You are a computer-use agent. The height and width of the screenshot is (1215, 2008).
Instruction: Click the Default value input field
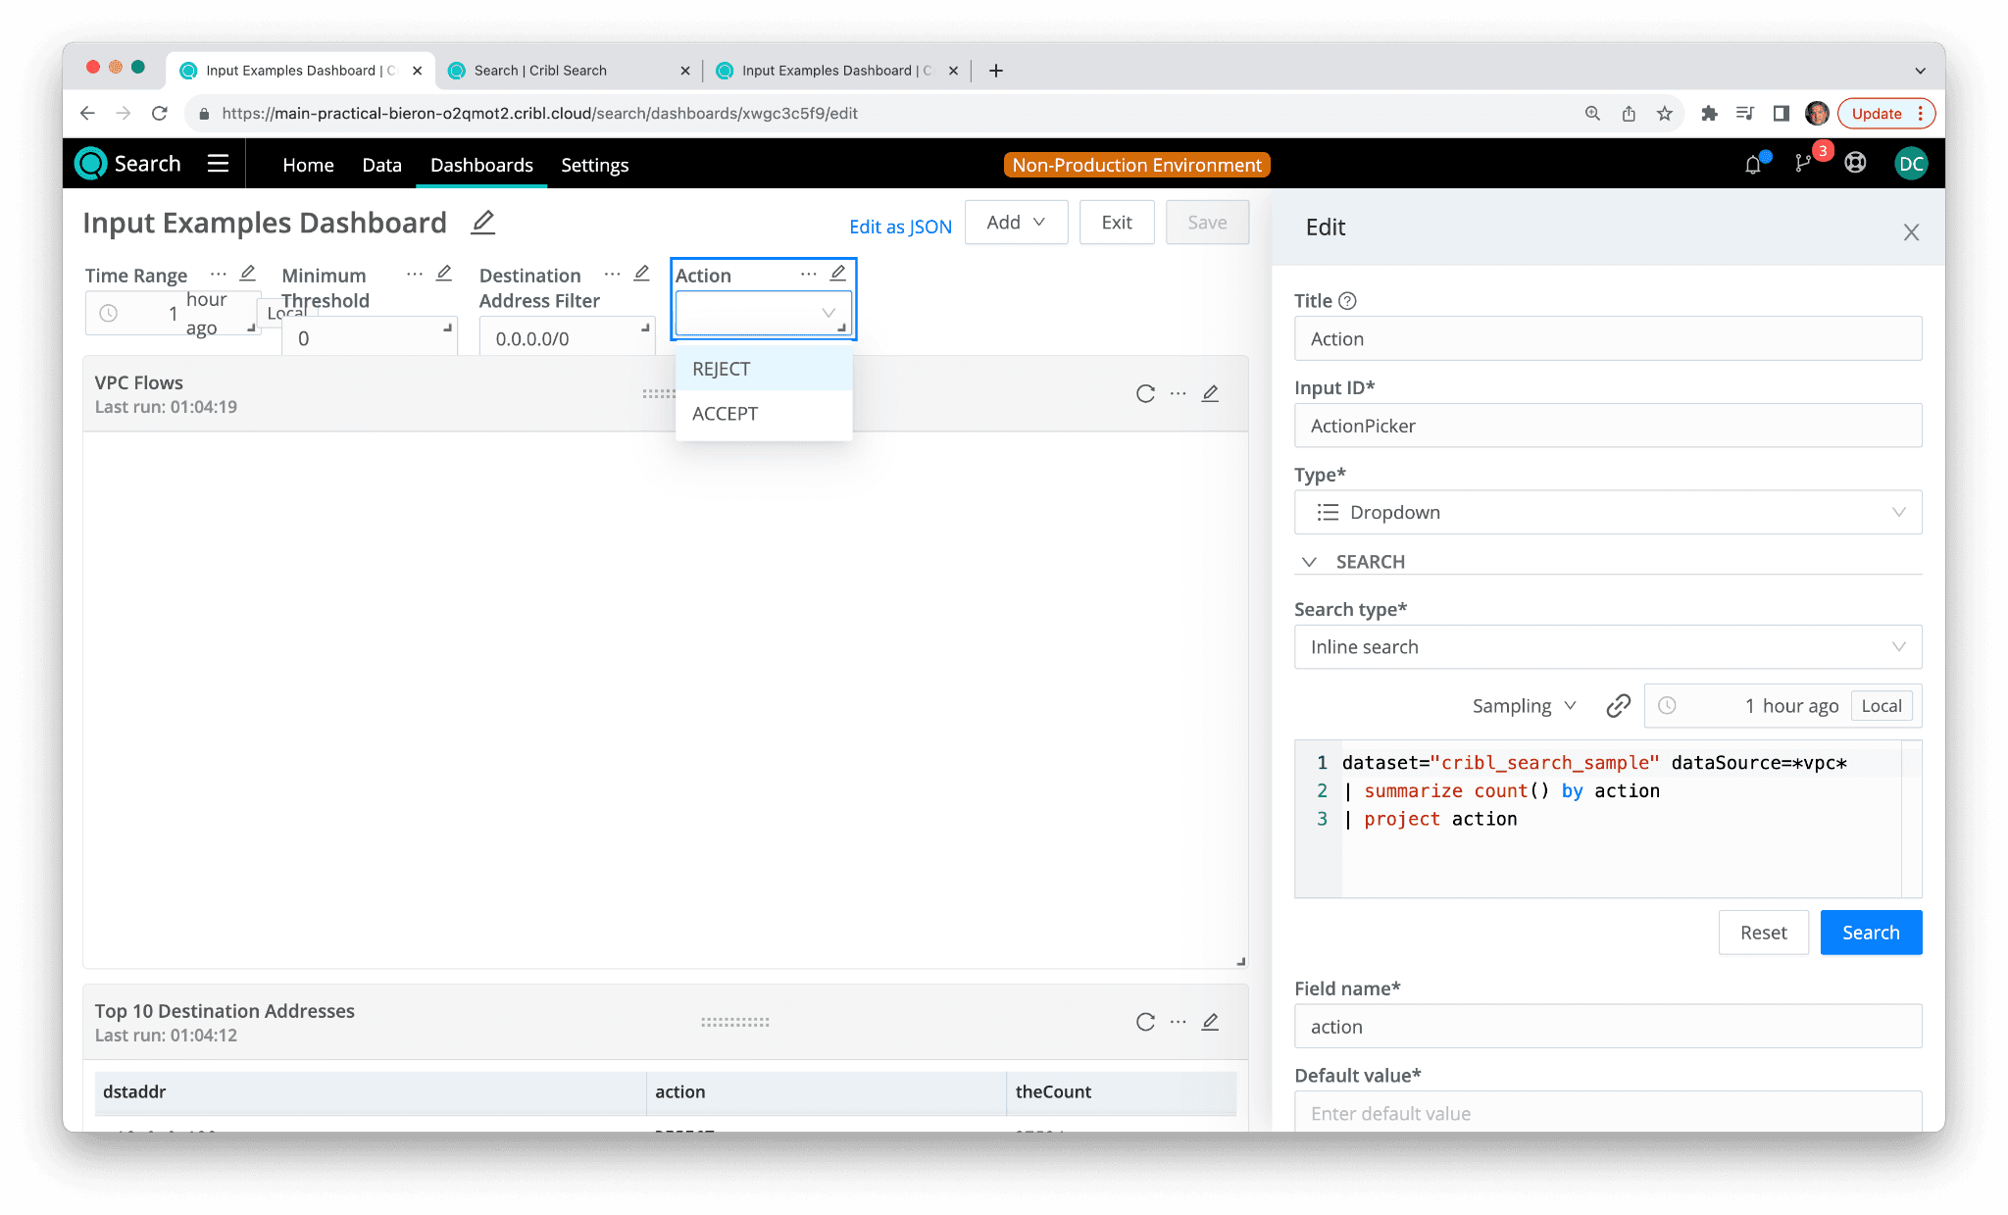click(1608, 1113)
